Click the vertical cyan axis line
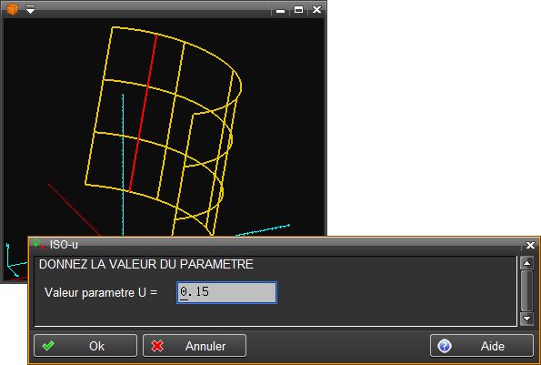 [123, 165]
